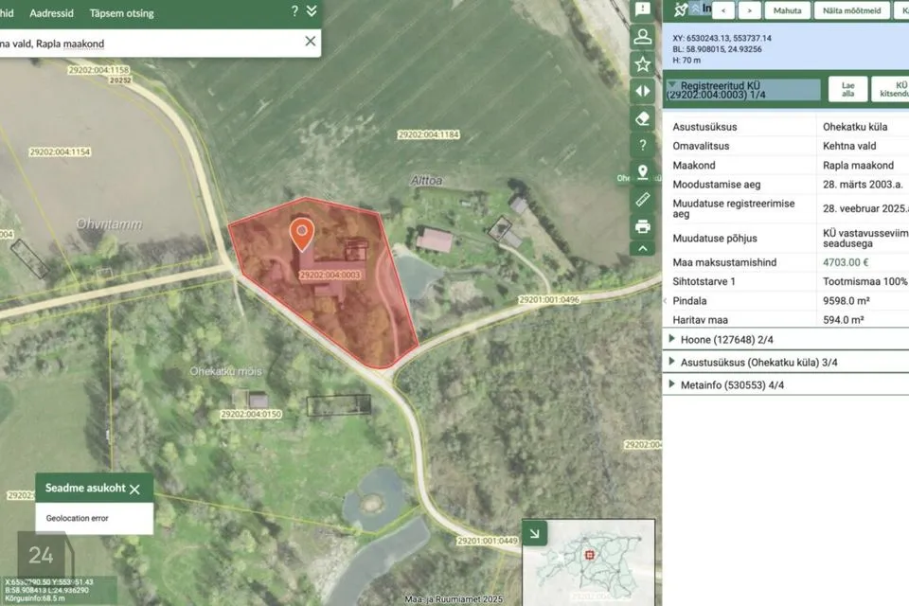Image resolution: width=909 pixels, height=606 pixels.
Task: Click the star bookmarks icon
Action: coord(643,64)
